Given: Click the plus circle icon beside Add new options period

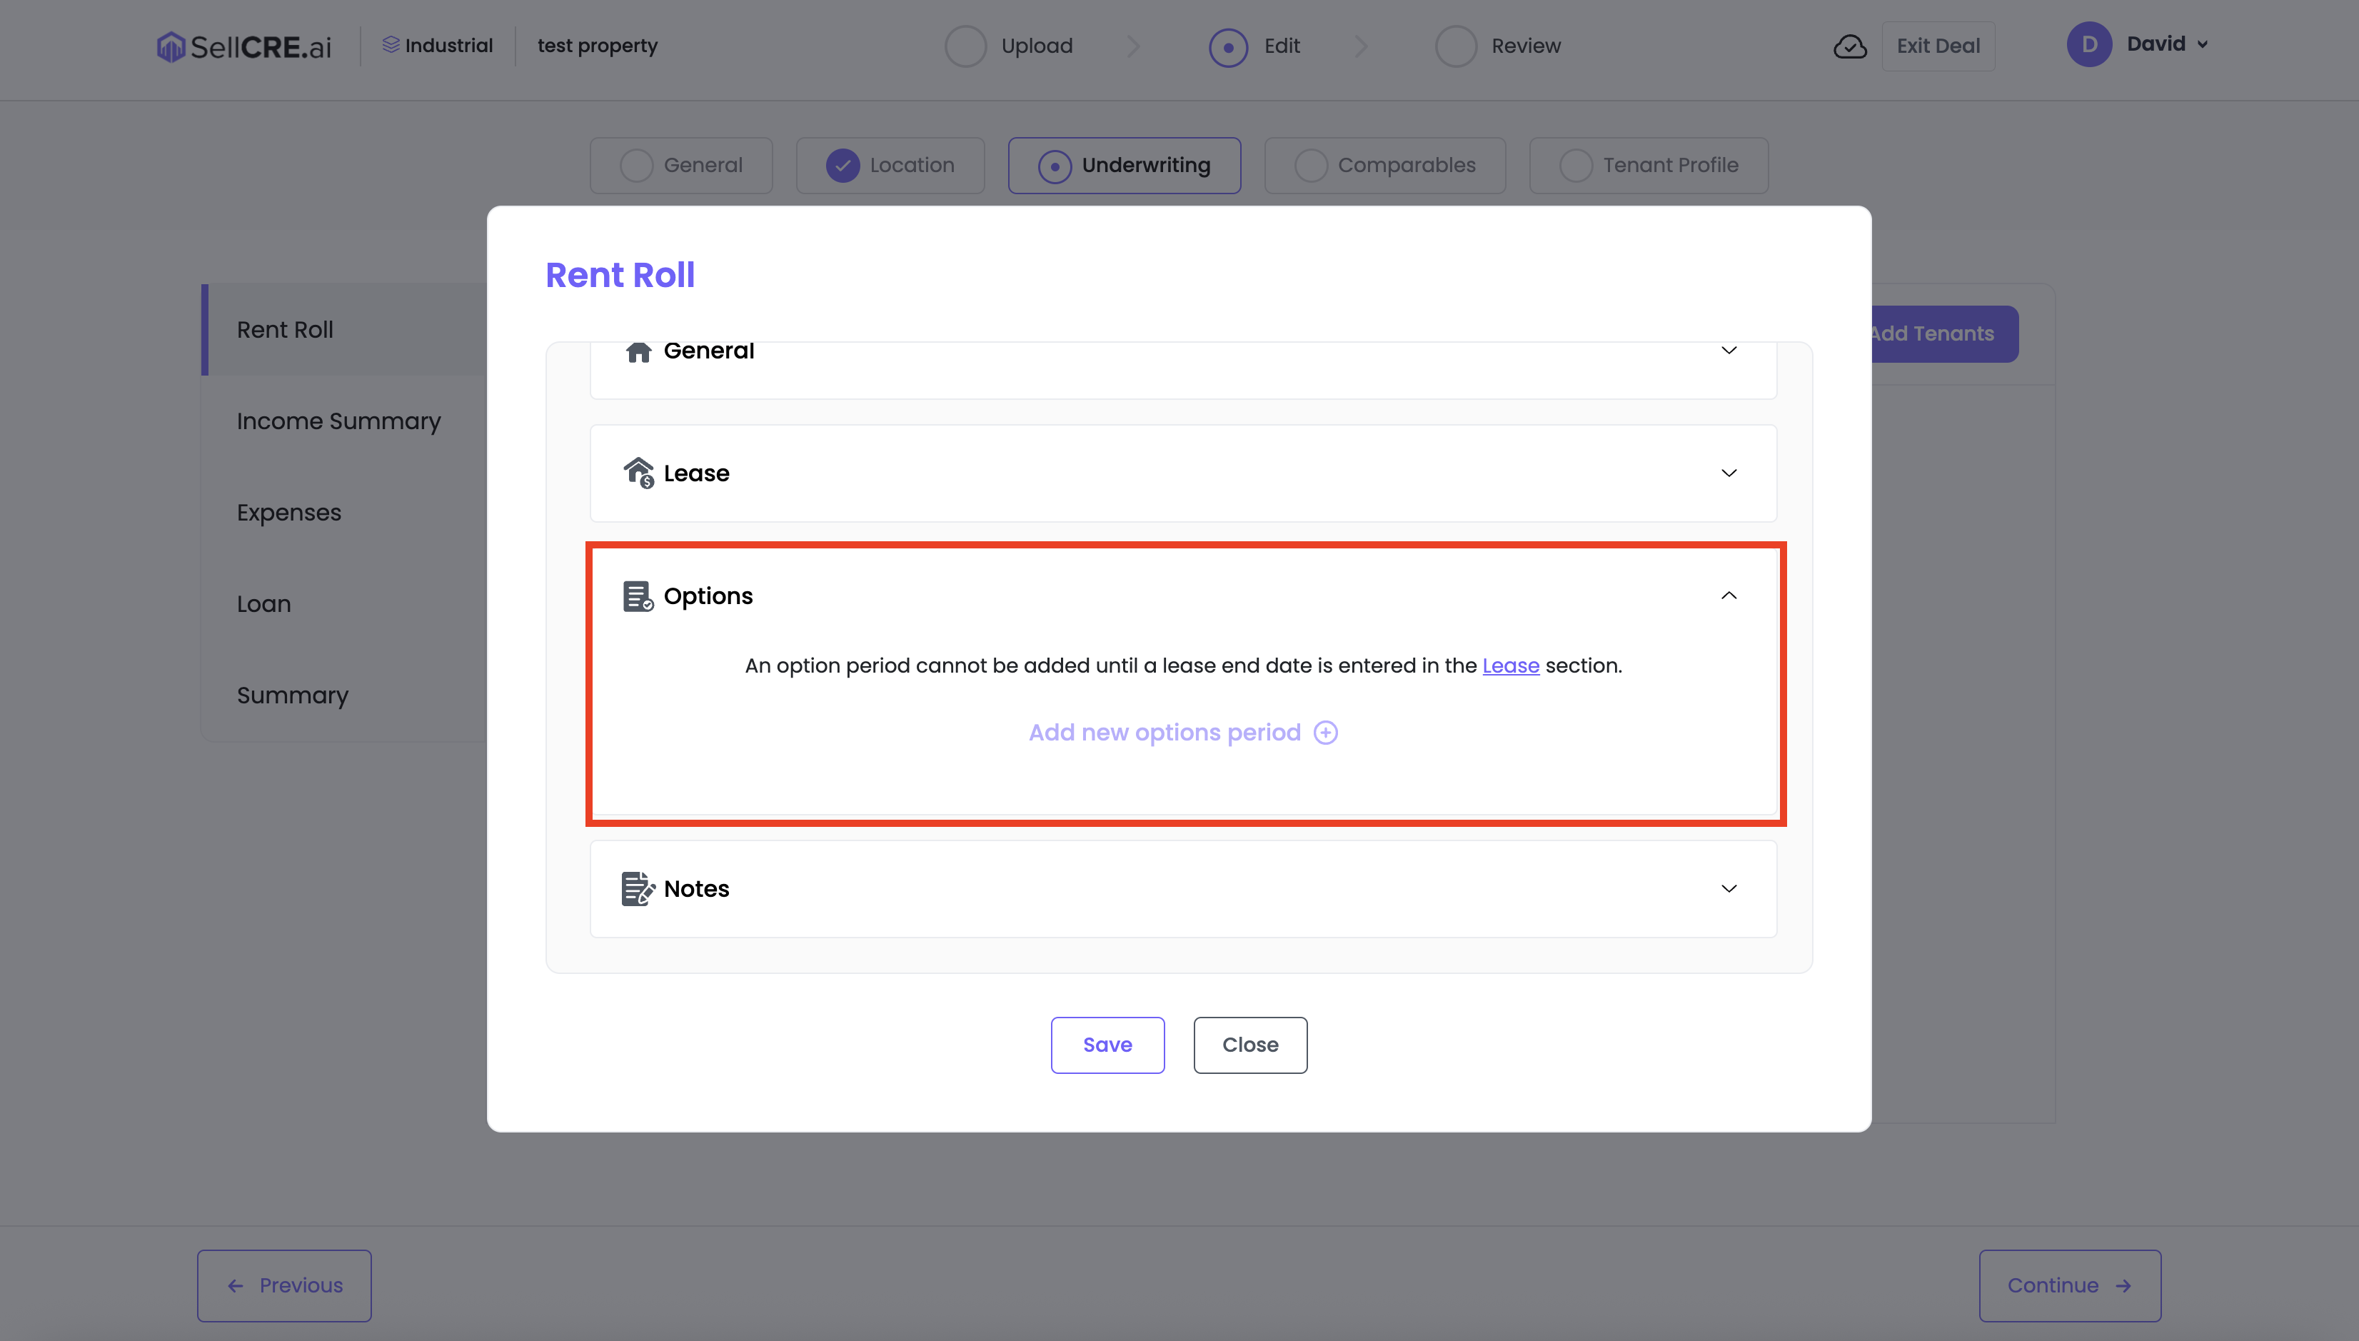Looking at the screenshot, I should tap(1325, 732).
